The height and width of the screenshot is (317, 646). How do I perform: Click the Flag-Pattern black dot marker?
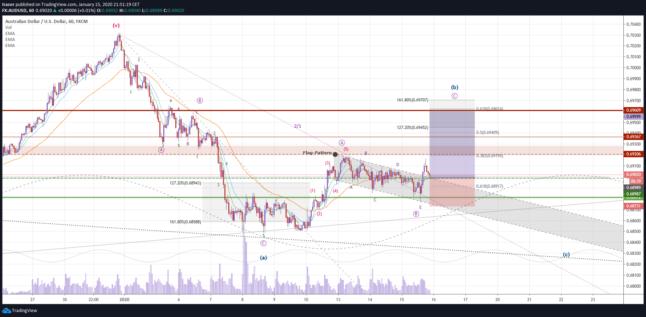point(335,154)
